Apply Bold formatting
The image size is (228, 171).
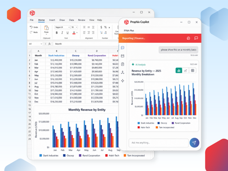[x=57, y=33]
